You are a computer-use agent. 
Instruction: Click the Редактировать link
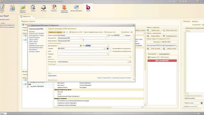pos(52,76)
